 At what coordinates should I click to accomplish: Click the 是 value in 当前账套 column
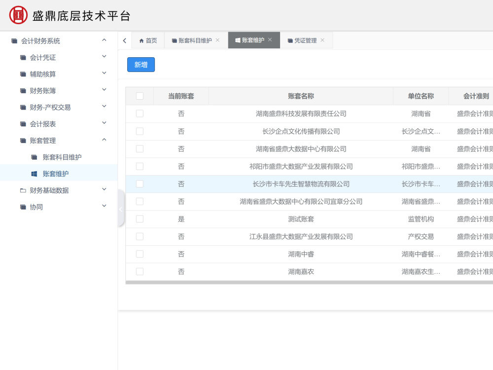(x=181, y=219)
